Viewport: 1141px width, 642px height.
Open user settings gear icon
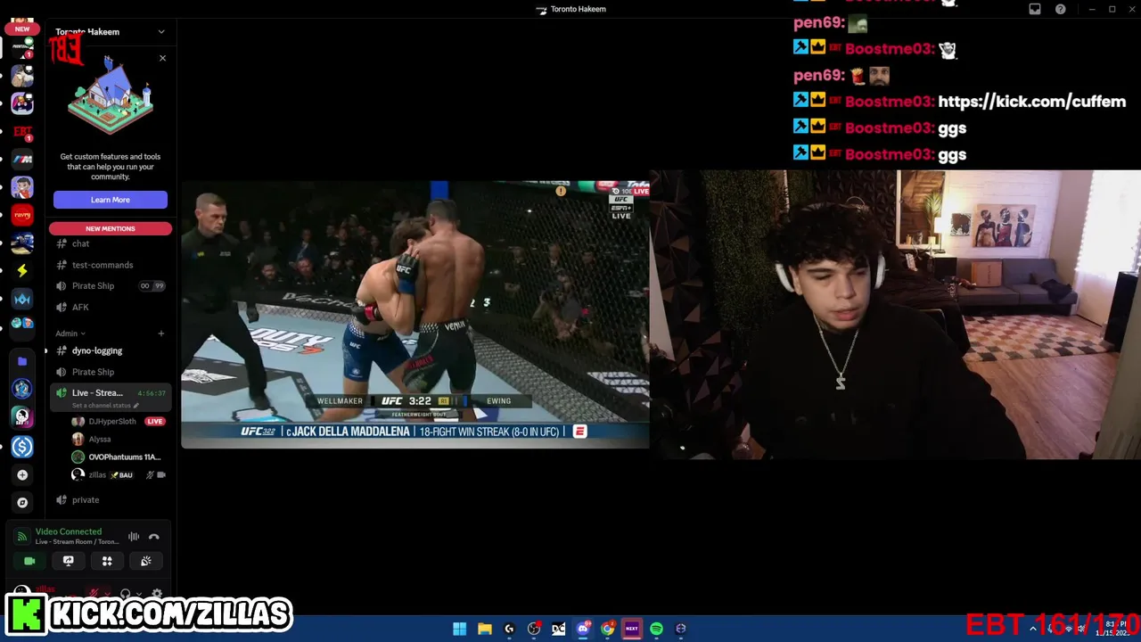(158, 594)
